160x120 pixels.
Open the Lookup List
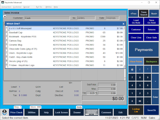tap(136, 110)
